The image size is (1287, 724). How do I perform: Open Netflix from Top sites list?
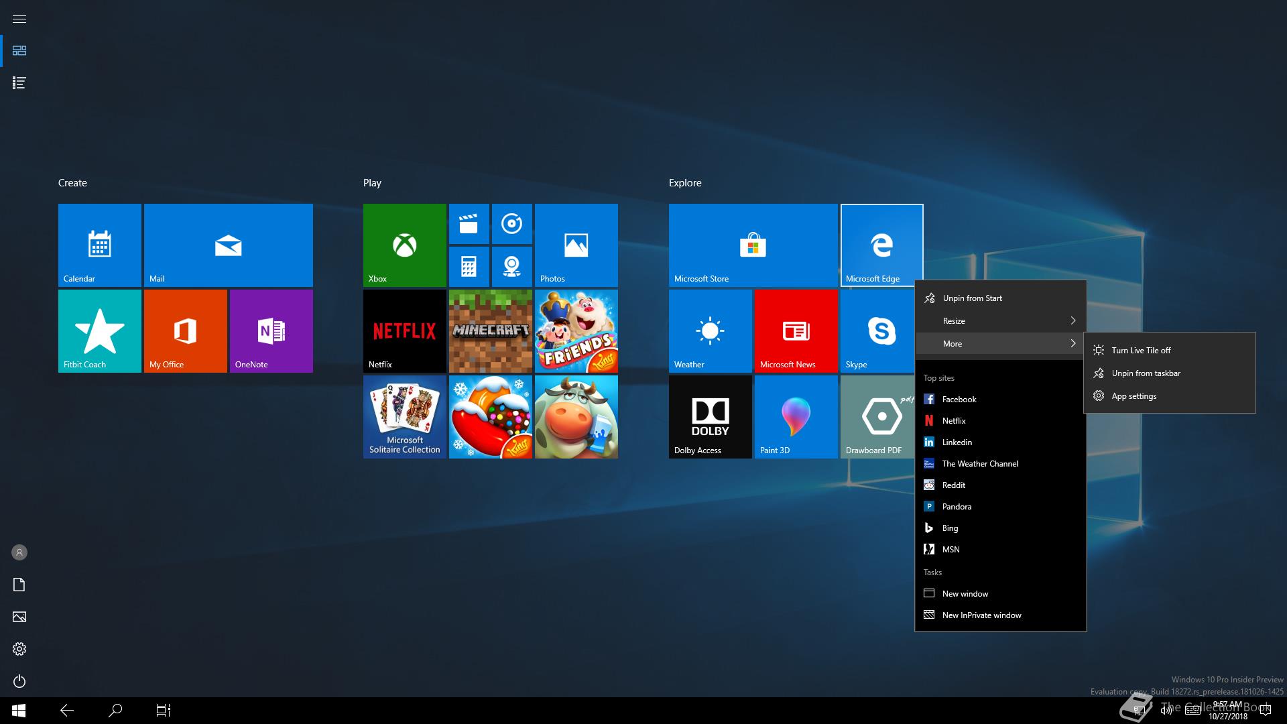[x=1000, y=421]
